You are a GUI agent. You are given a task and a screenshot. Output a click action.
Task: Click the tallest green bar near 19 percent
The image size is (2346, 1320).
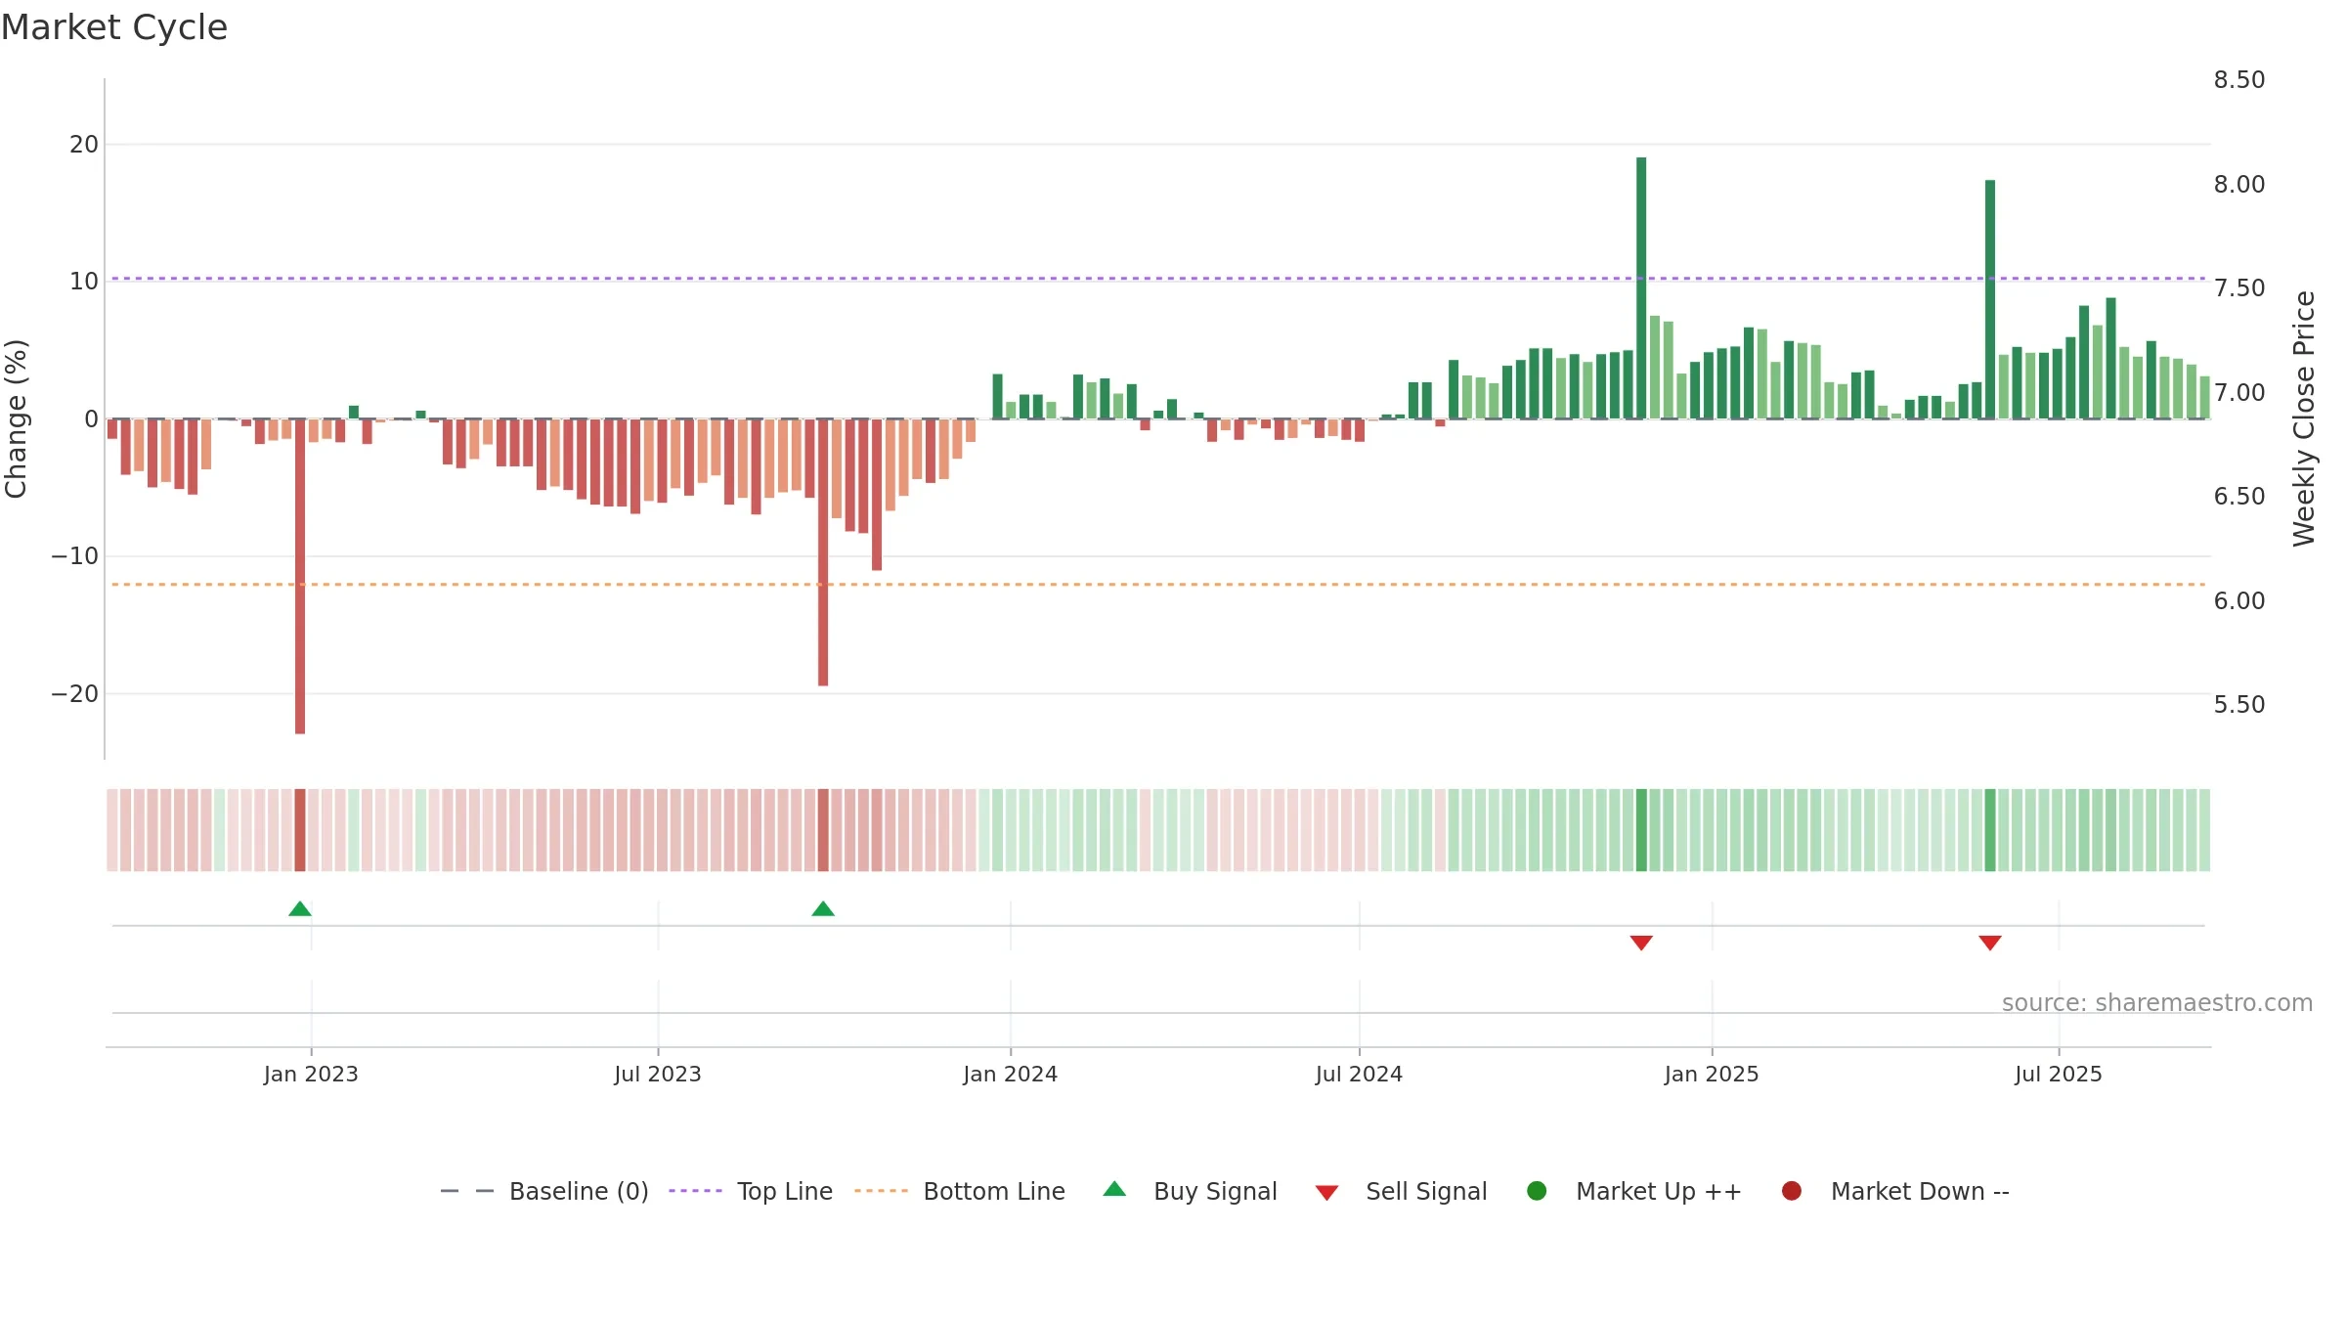click(1641, 288)
